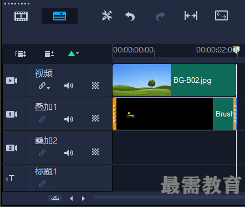Screen dimensions: 245x207
Task: Click the Title 1 track T icon
Action: coord(10,178)
